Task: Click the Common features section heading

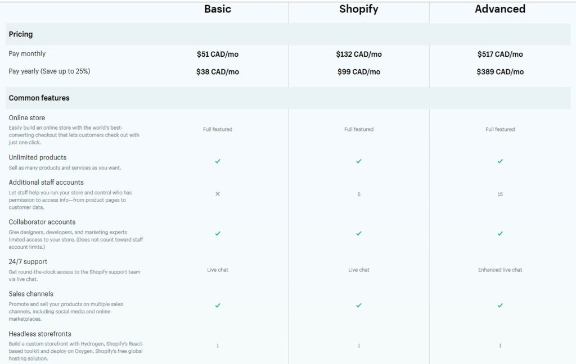Action: point(39,98)
